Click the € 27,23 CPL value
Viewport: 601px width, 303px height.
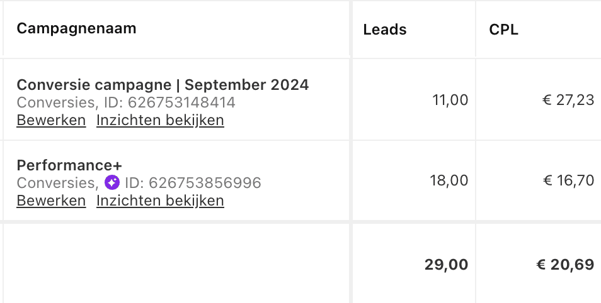(x=568, y=99)
